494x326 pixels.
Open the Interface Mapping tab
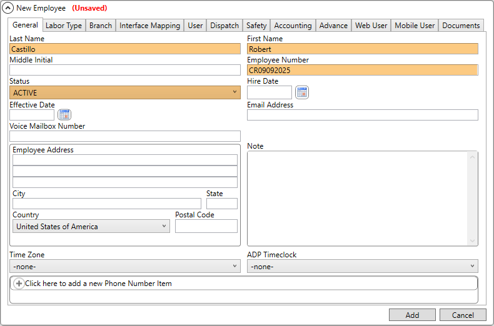[x=149, y=26]
